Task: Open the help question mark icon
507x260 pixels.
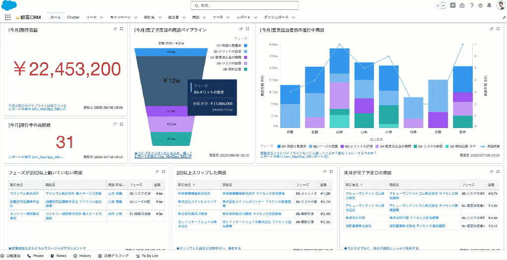Action: coord(472,5)
